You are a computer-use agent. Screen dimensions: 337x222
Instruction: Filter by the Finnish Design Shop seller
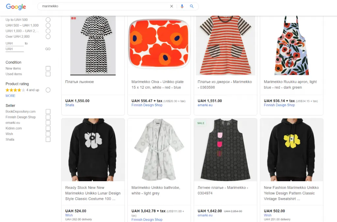pyautogui.click(x=48, y=117)
